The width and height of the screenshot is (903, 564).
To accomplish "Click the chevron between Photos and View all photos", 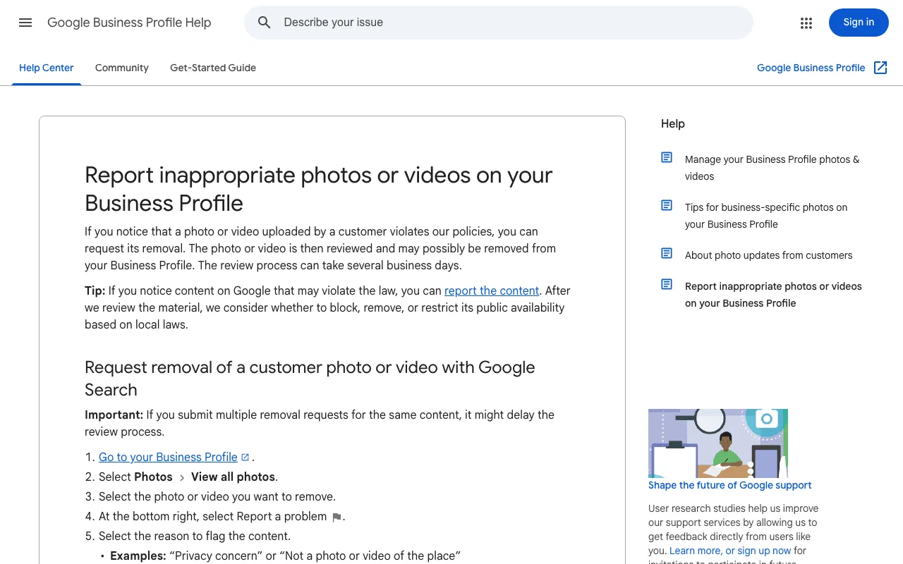I will tap(182, 477).
